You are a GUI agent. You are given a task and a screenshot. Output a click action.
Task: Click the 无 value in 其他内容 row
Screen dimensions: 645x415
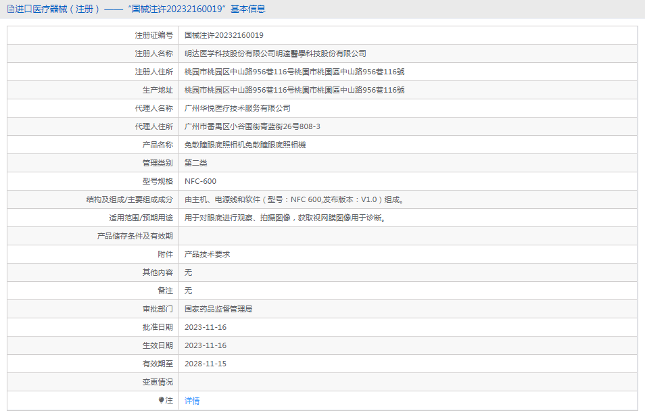188,272
